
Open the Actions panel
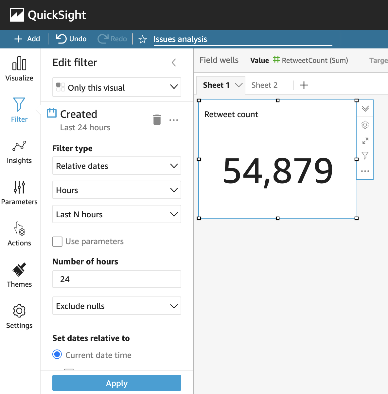click(19, 234)
